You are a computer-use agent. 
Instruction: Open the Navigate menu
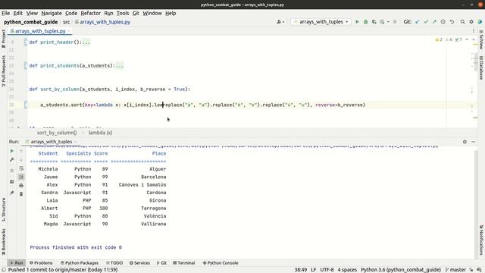(52, 14)
